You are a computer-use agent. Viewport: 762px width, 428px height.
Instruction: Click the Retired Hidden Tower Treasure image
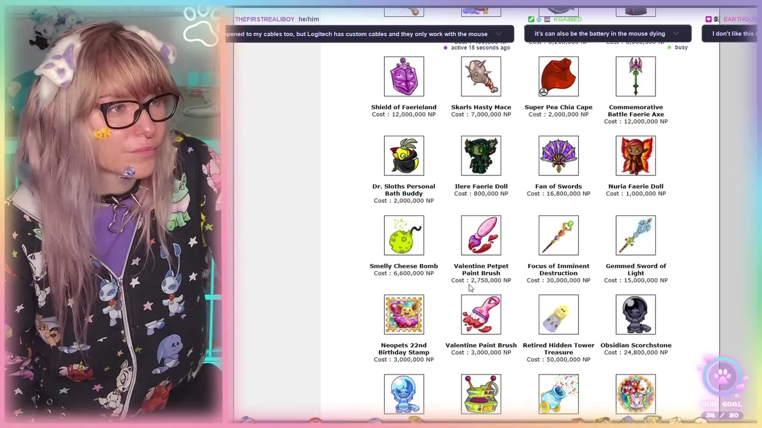point(558,314)
